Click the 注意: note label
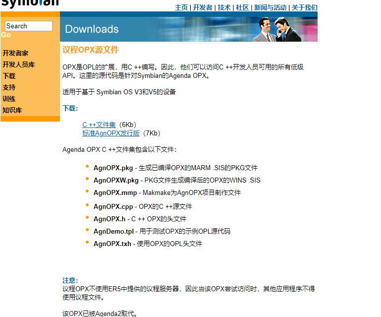Screen dimensions: 381x317 pyautogui.click(x=70, y=280)
